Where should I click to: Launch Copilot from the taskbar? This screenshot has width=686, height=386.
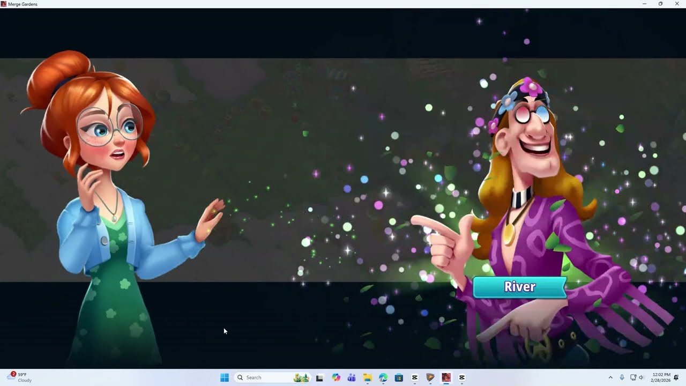click(336, 377)
